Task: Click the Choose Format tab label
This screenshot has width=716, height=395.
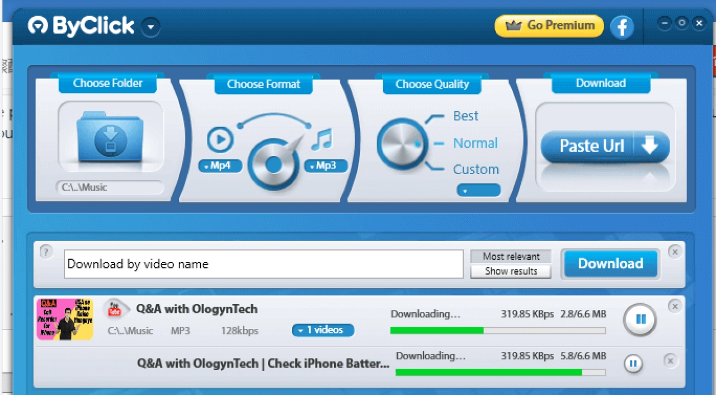Action: coord(263,84)
